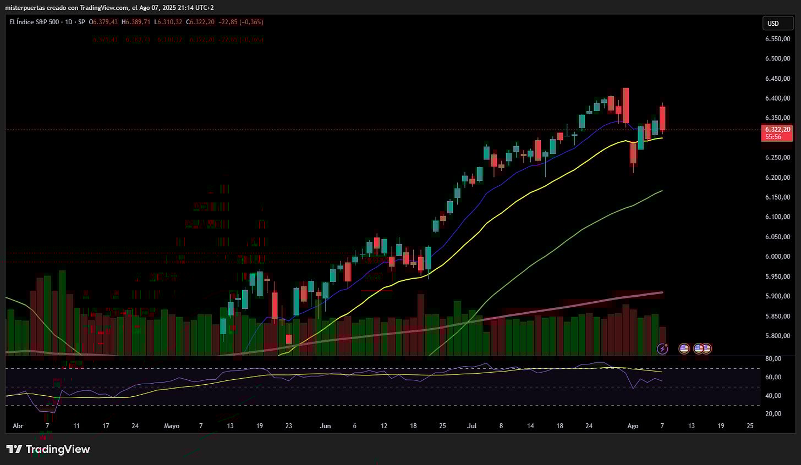
Task: Click the "Jun" label on the time axis
Action: 326,426
